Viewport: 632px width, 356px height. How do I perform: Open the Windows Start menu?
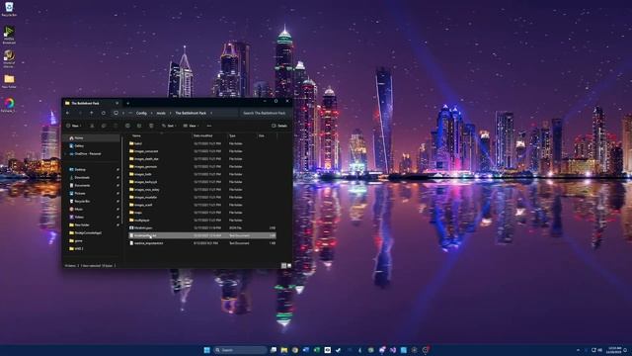pyautogui.click(x=206, y=350)
